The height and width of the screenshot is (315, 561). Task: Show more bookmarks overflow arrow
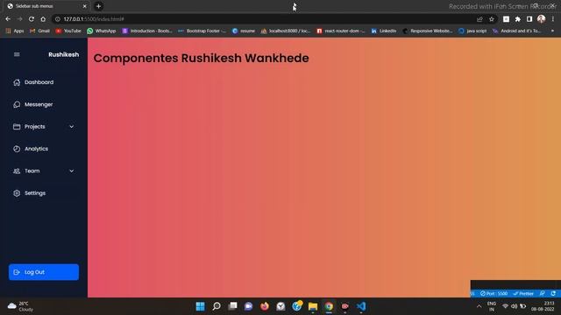552,31
